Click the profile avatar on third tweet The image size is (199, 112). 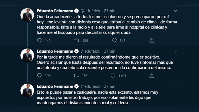[x=27, y=90]
